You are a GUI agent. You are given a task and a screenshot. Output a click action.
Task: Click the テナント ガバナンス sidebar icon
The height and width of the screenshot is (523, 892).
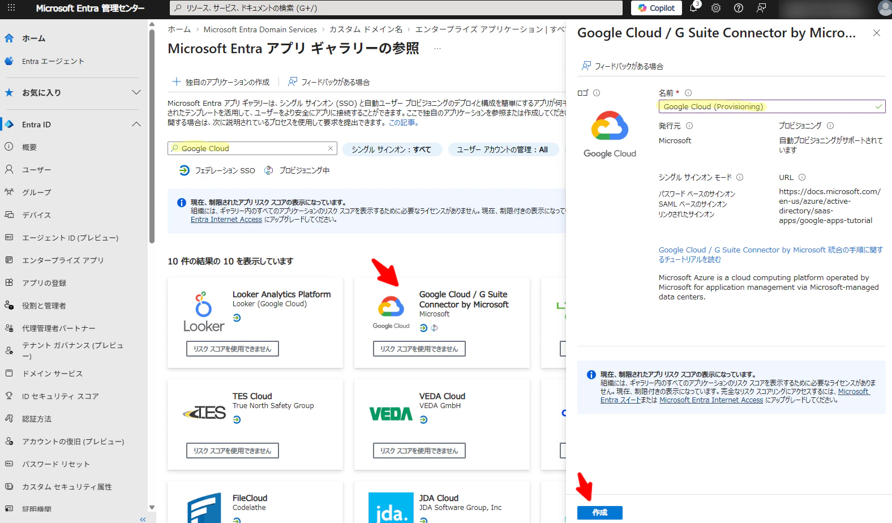[9, 350]
